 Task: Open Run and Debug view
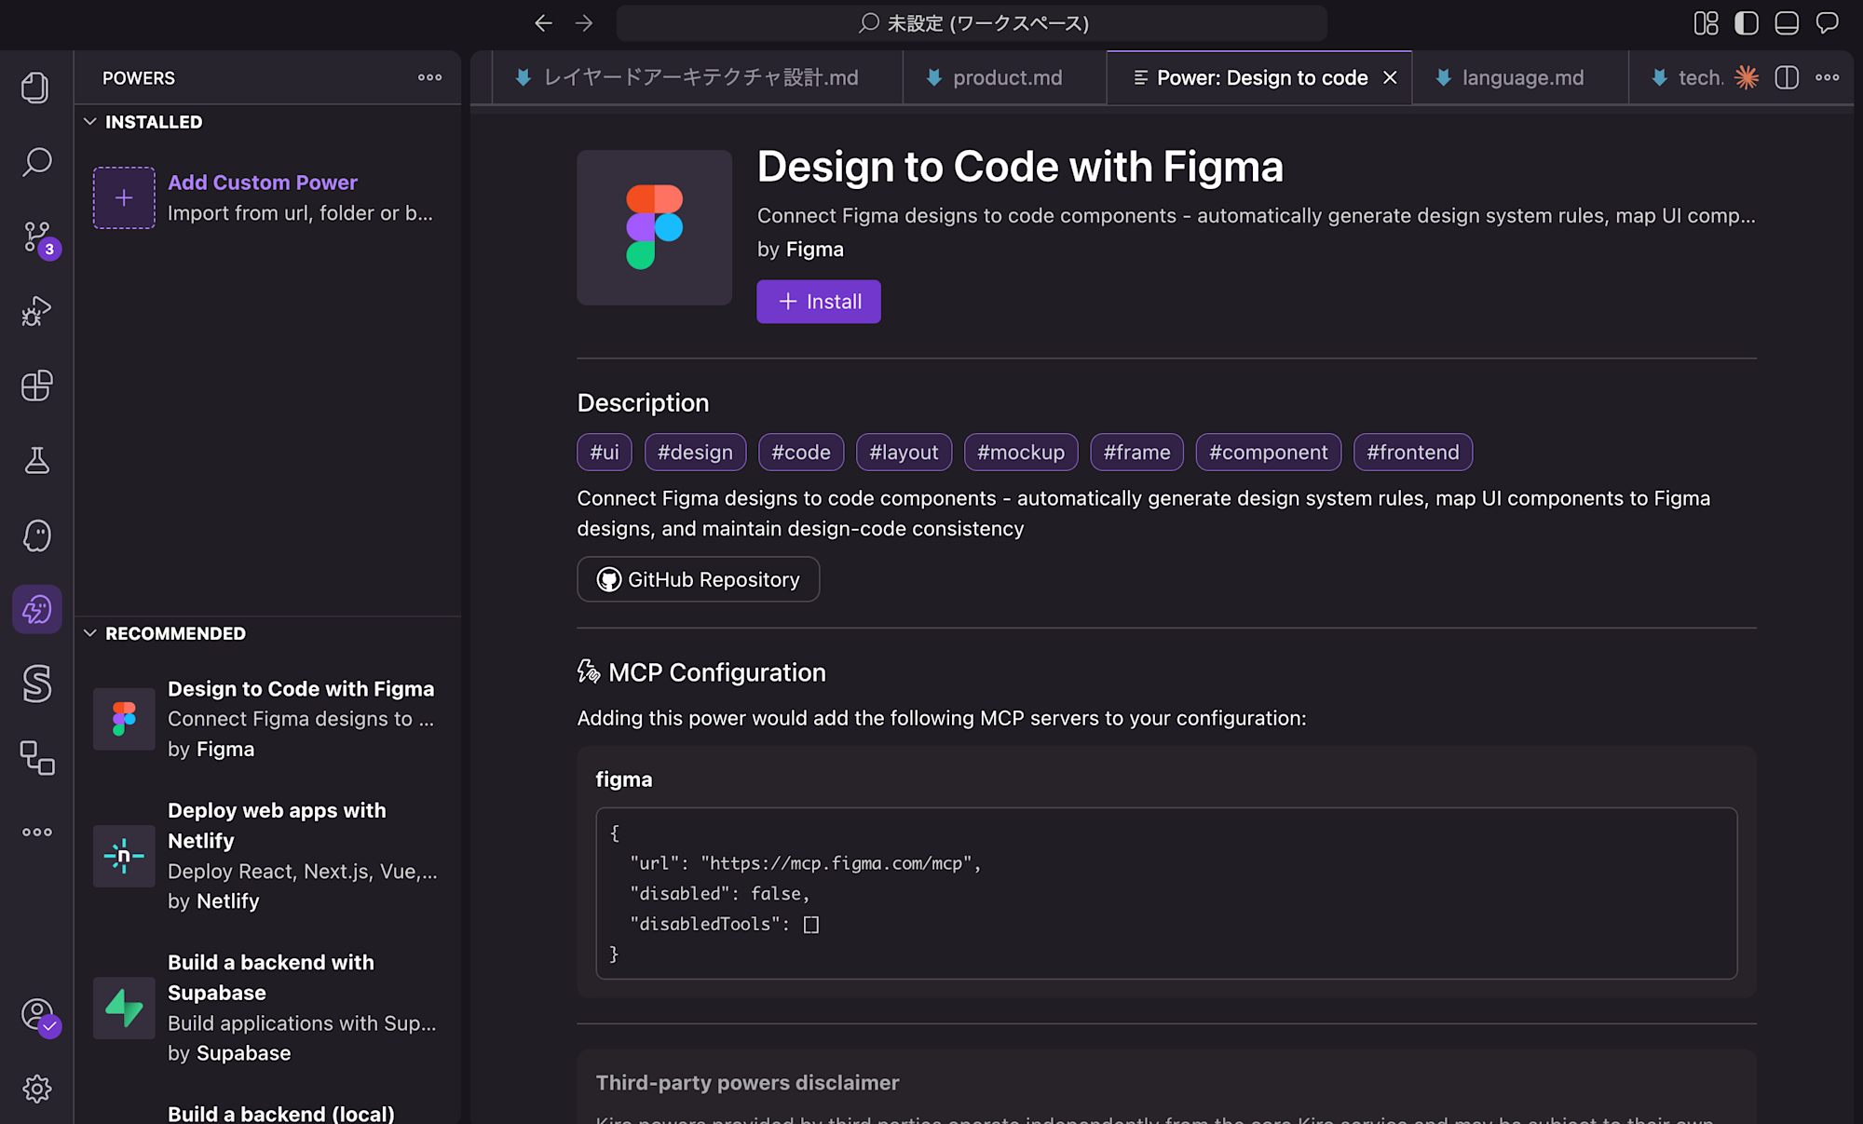(x=36, y=311)
